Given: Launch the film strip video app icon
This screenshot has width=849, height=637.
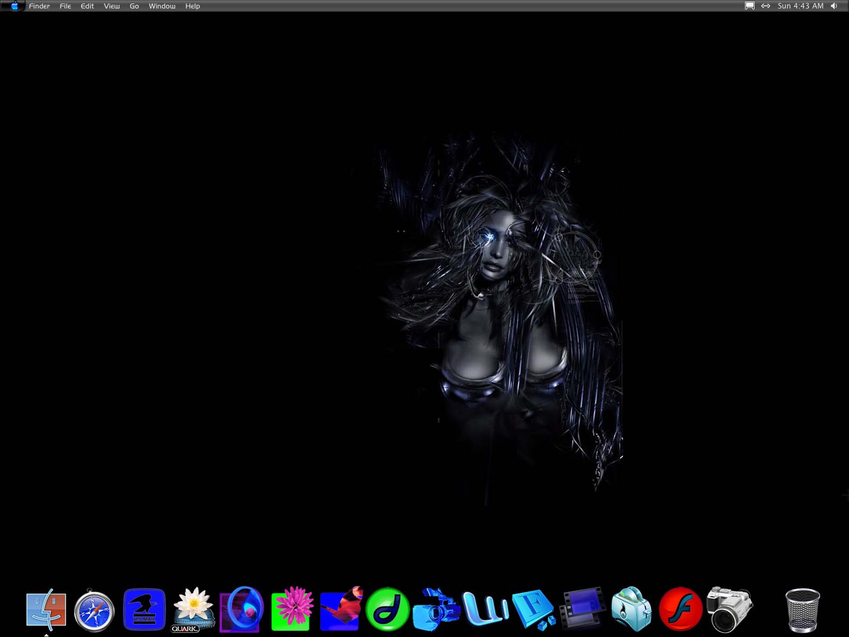Looking at the screenshot, I should coord(582,608).
